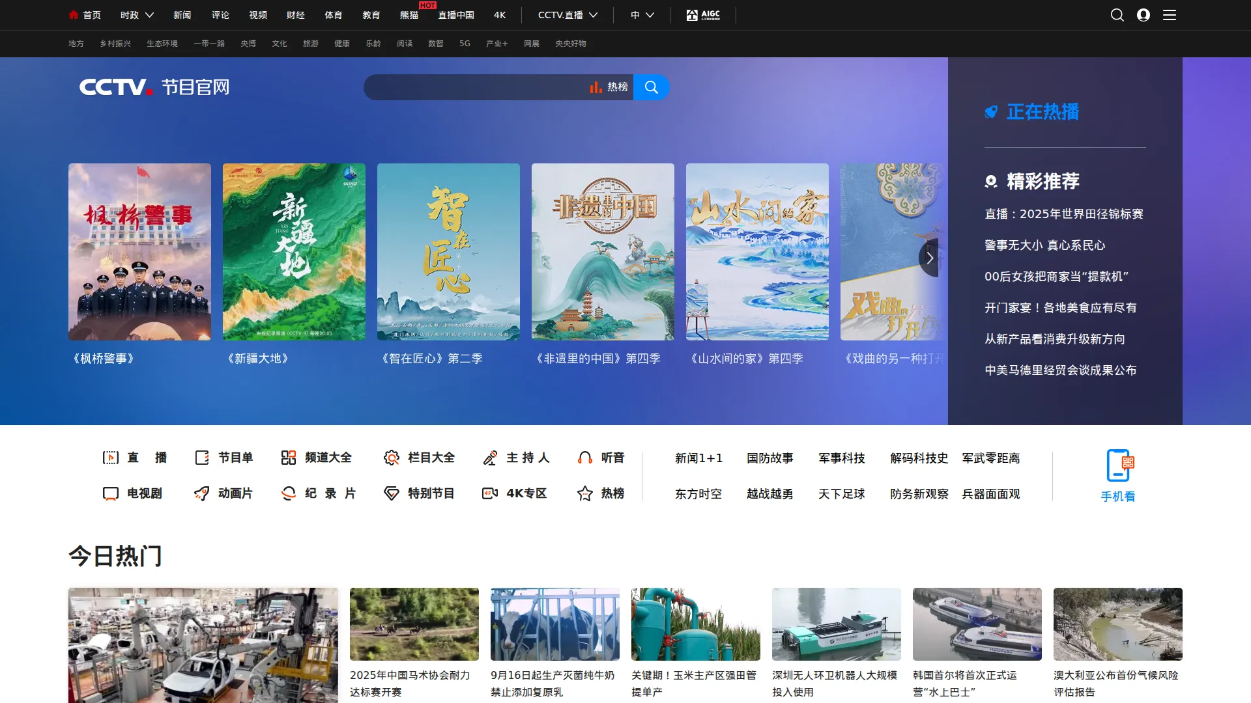Screen dimensions: 1251x703
Task: Click the home icon next to 首页
Action: [74, 14]
